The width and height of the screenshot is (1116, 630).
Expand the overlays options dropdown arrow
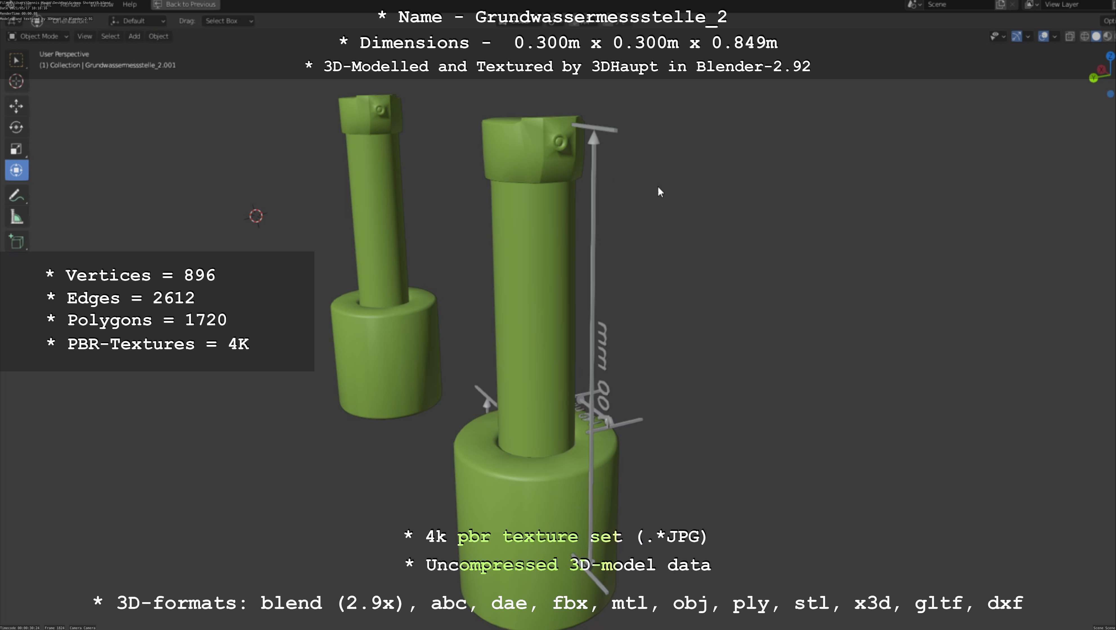1054,36
